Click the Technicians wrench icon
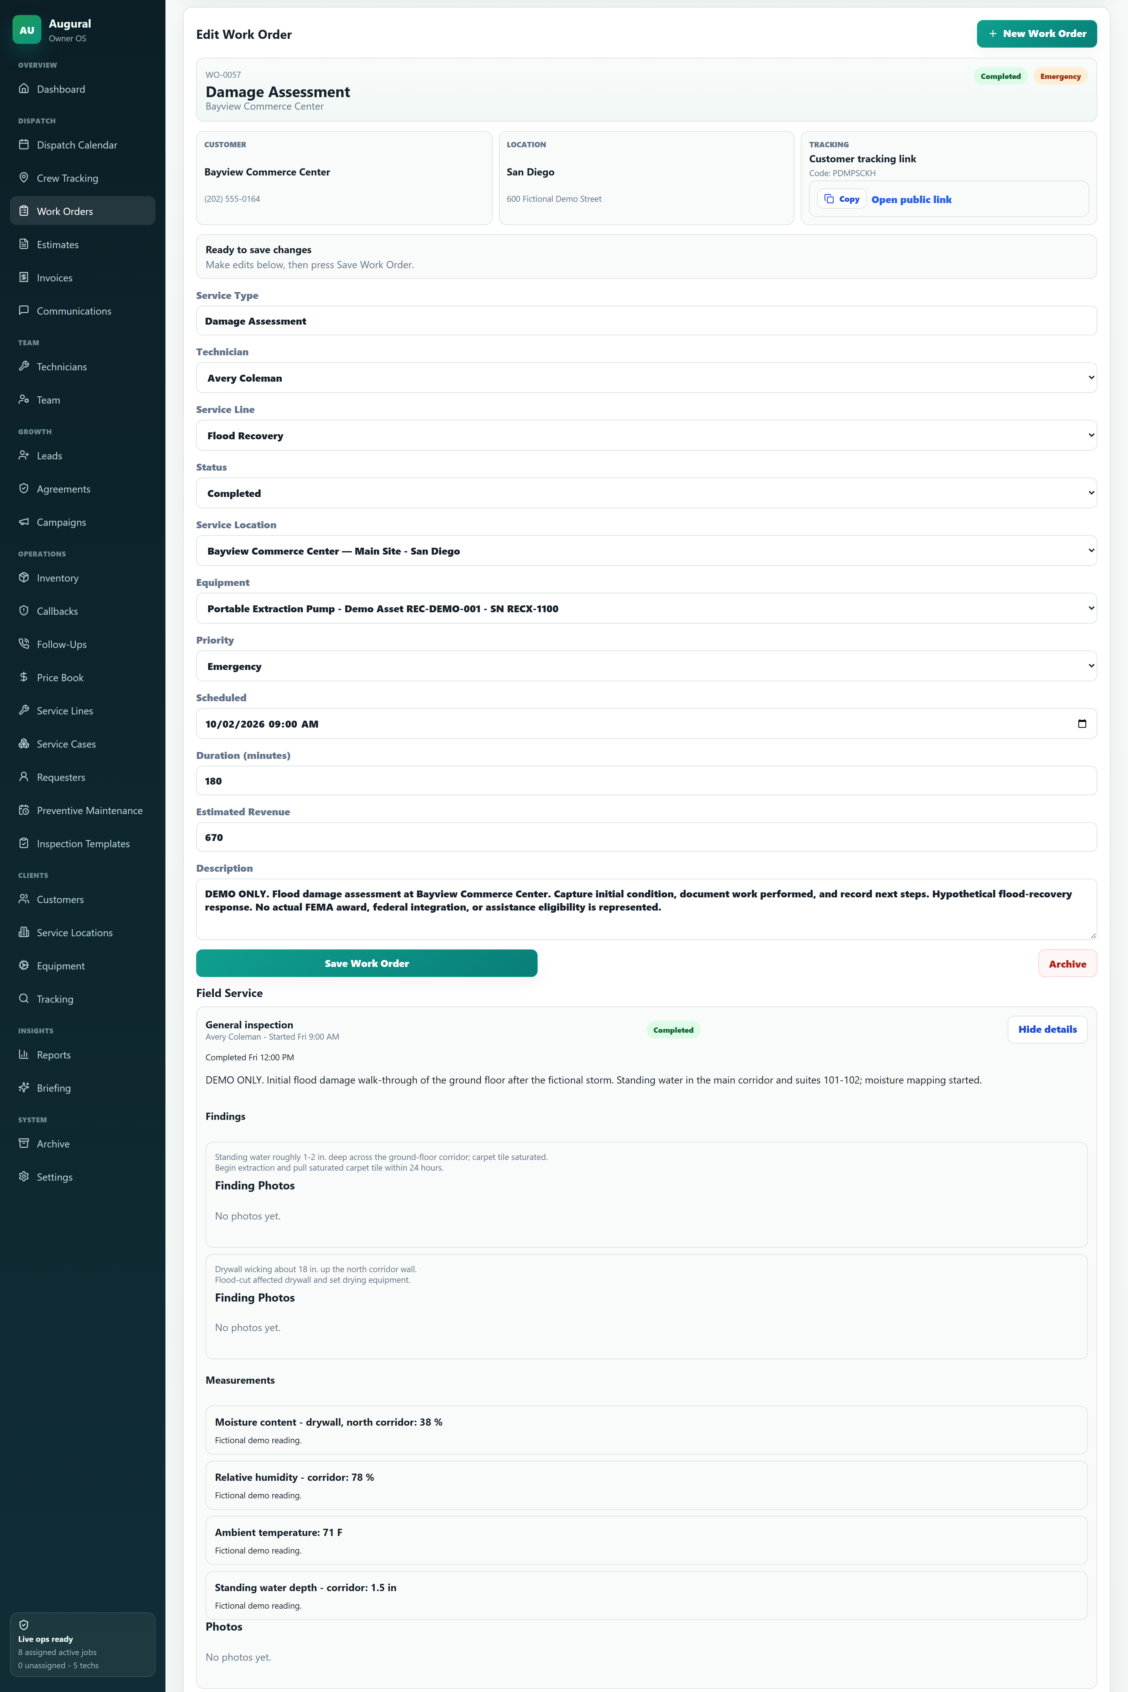This screenshot has width=1128, height=1692. [x=24, y=366]
